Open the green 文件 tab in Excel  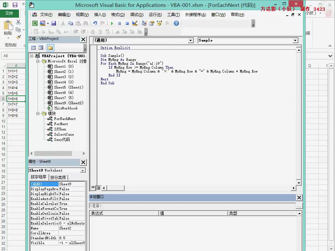coord(9,13)
